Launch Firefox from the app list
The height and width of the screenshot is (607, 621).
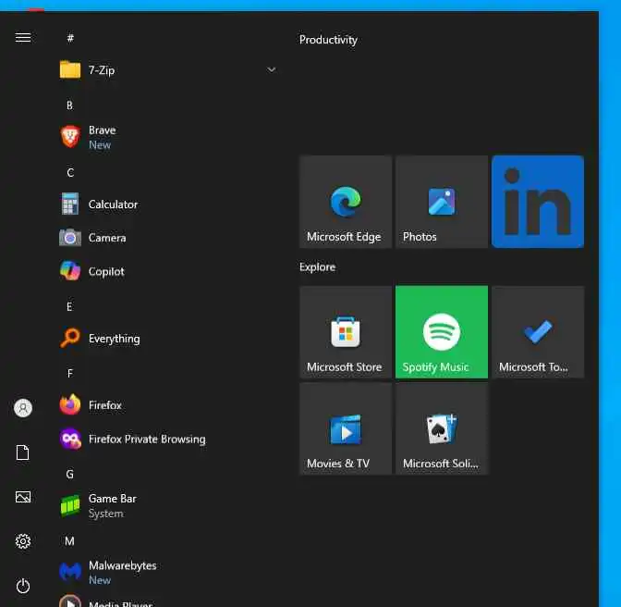click(168, 405)
